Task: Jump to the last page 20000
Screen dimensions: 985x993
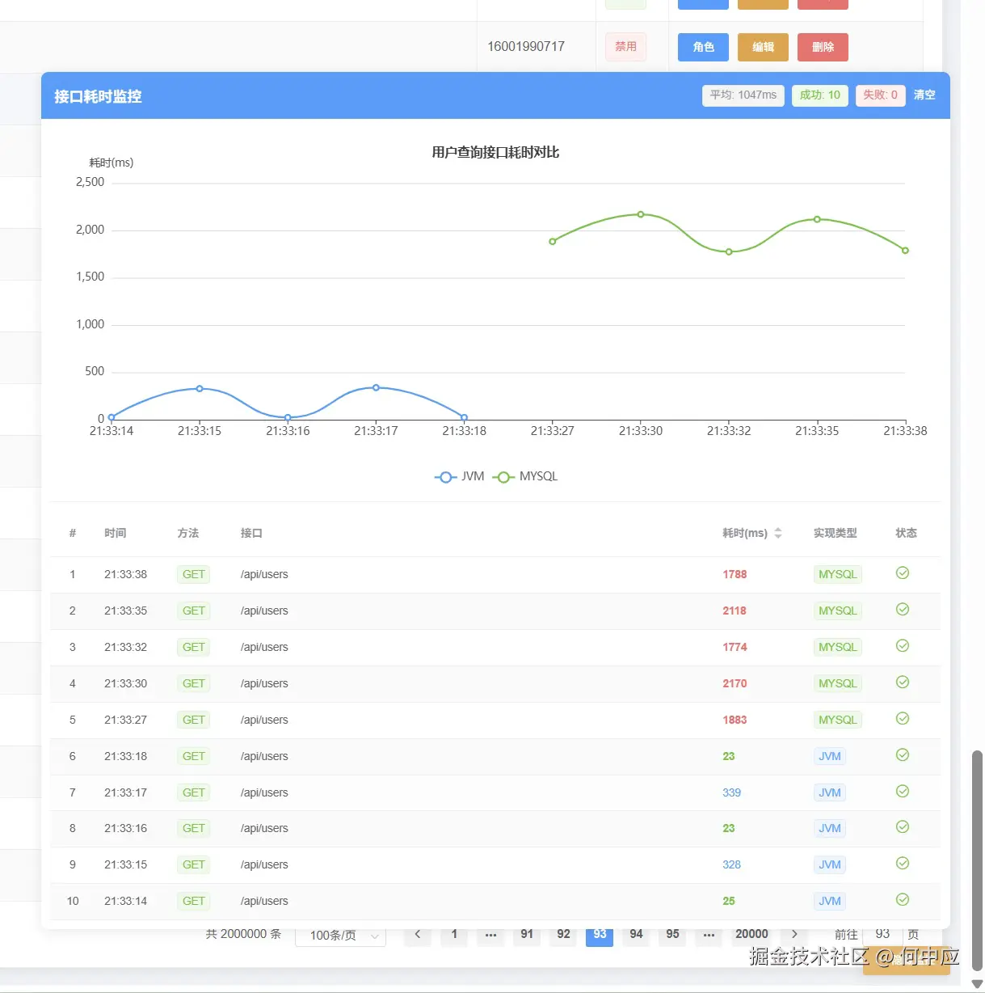Action: point(751,935)
